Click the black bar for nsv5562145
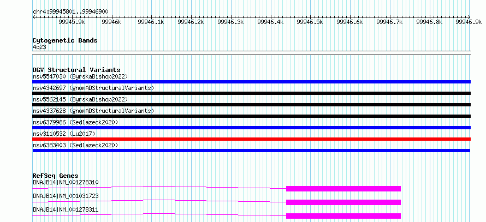 tap(251, 105)
